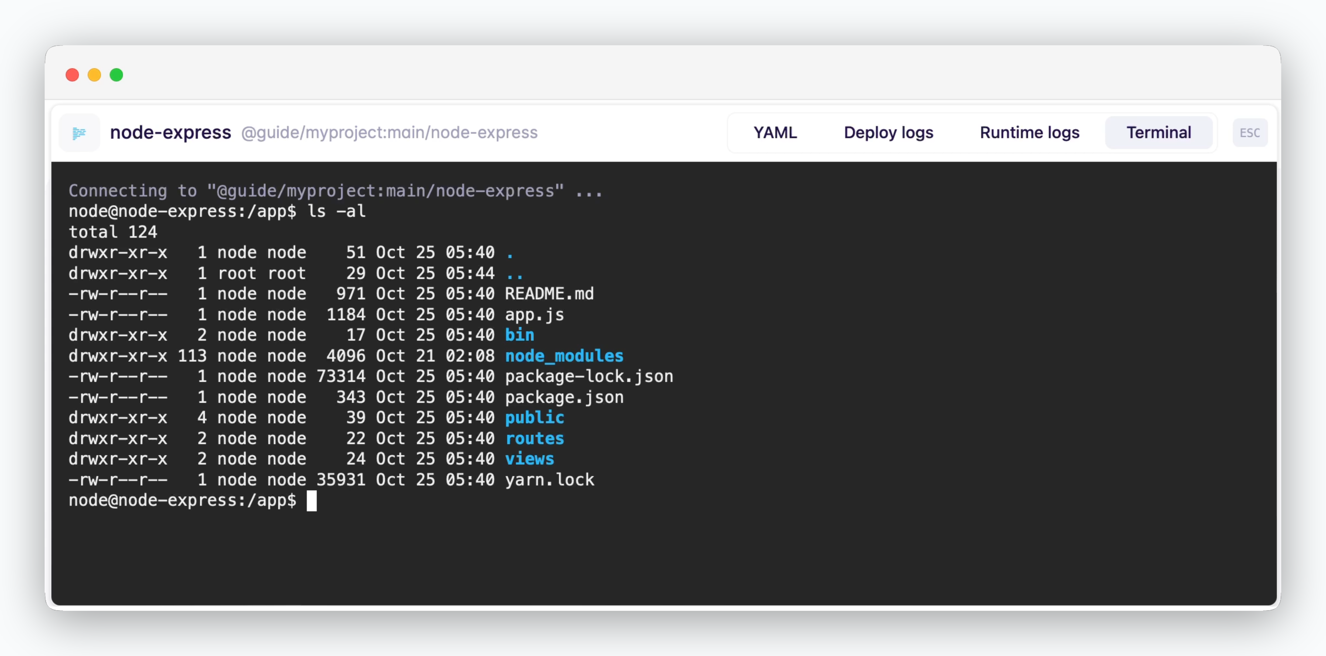The image size is (1326, 656).
Task: Select the Terminal tab
Action: (x=1158, y=133)
